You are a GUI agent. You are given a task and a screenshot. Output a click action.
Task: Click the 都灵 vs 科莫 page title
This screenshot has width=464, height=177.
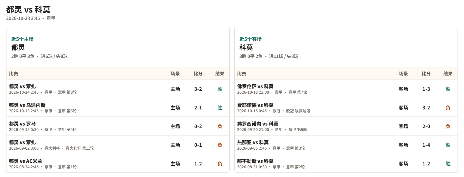[x=28, y=10]
